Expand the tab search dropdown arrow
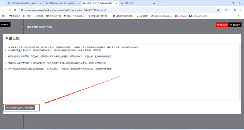This screenshot has width=244, height=130. (3, 3)
